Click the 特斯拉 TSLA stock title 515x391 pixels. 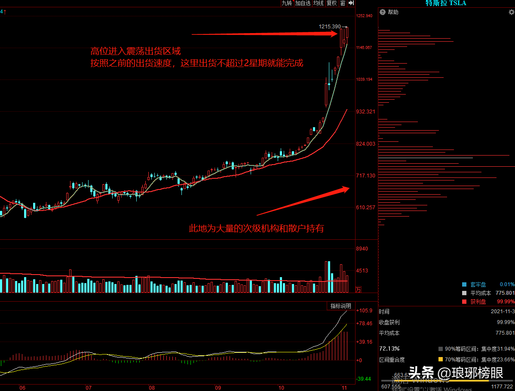pyautogui.click(x=446, y=3)
